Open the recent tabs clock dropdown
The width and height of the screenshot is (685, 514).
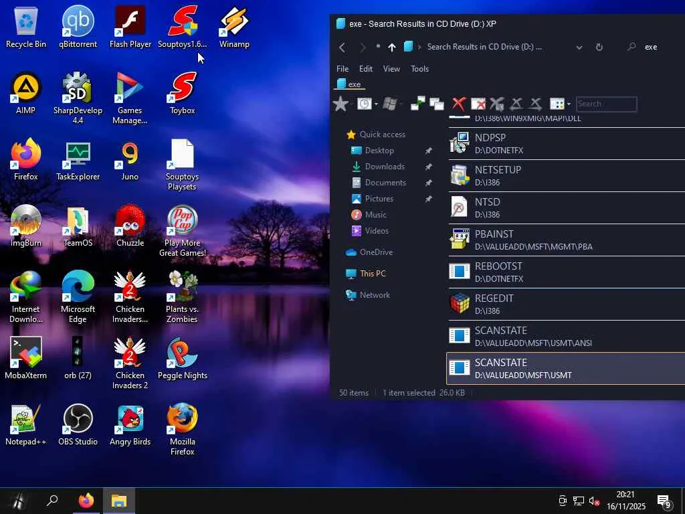pyautogui.click(x=376, y=104)
